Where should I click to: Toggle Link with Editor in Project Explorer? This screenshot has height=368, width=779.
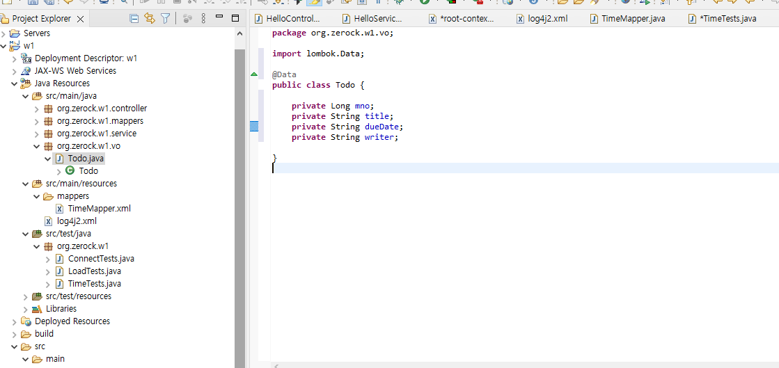[150, 19]
